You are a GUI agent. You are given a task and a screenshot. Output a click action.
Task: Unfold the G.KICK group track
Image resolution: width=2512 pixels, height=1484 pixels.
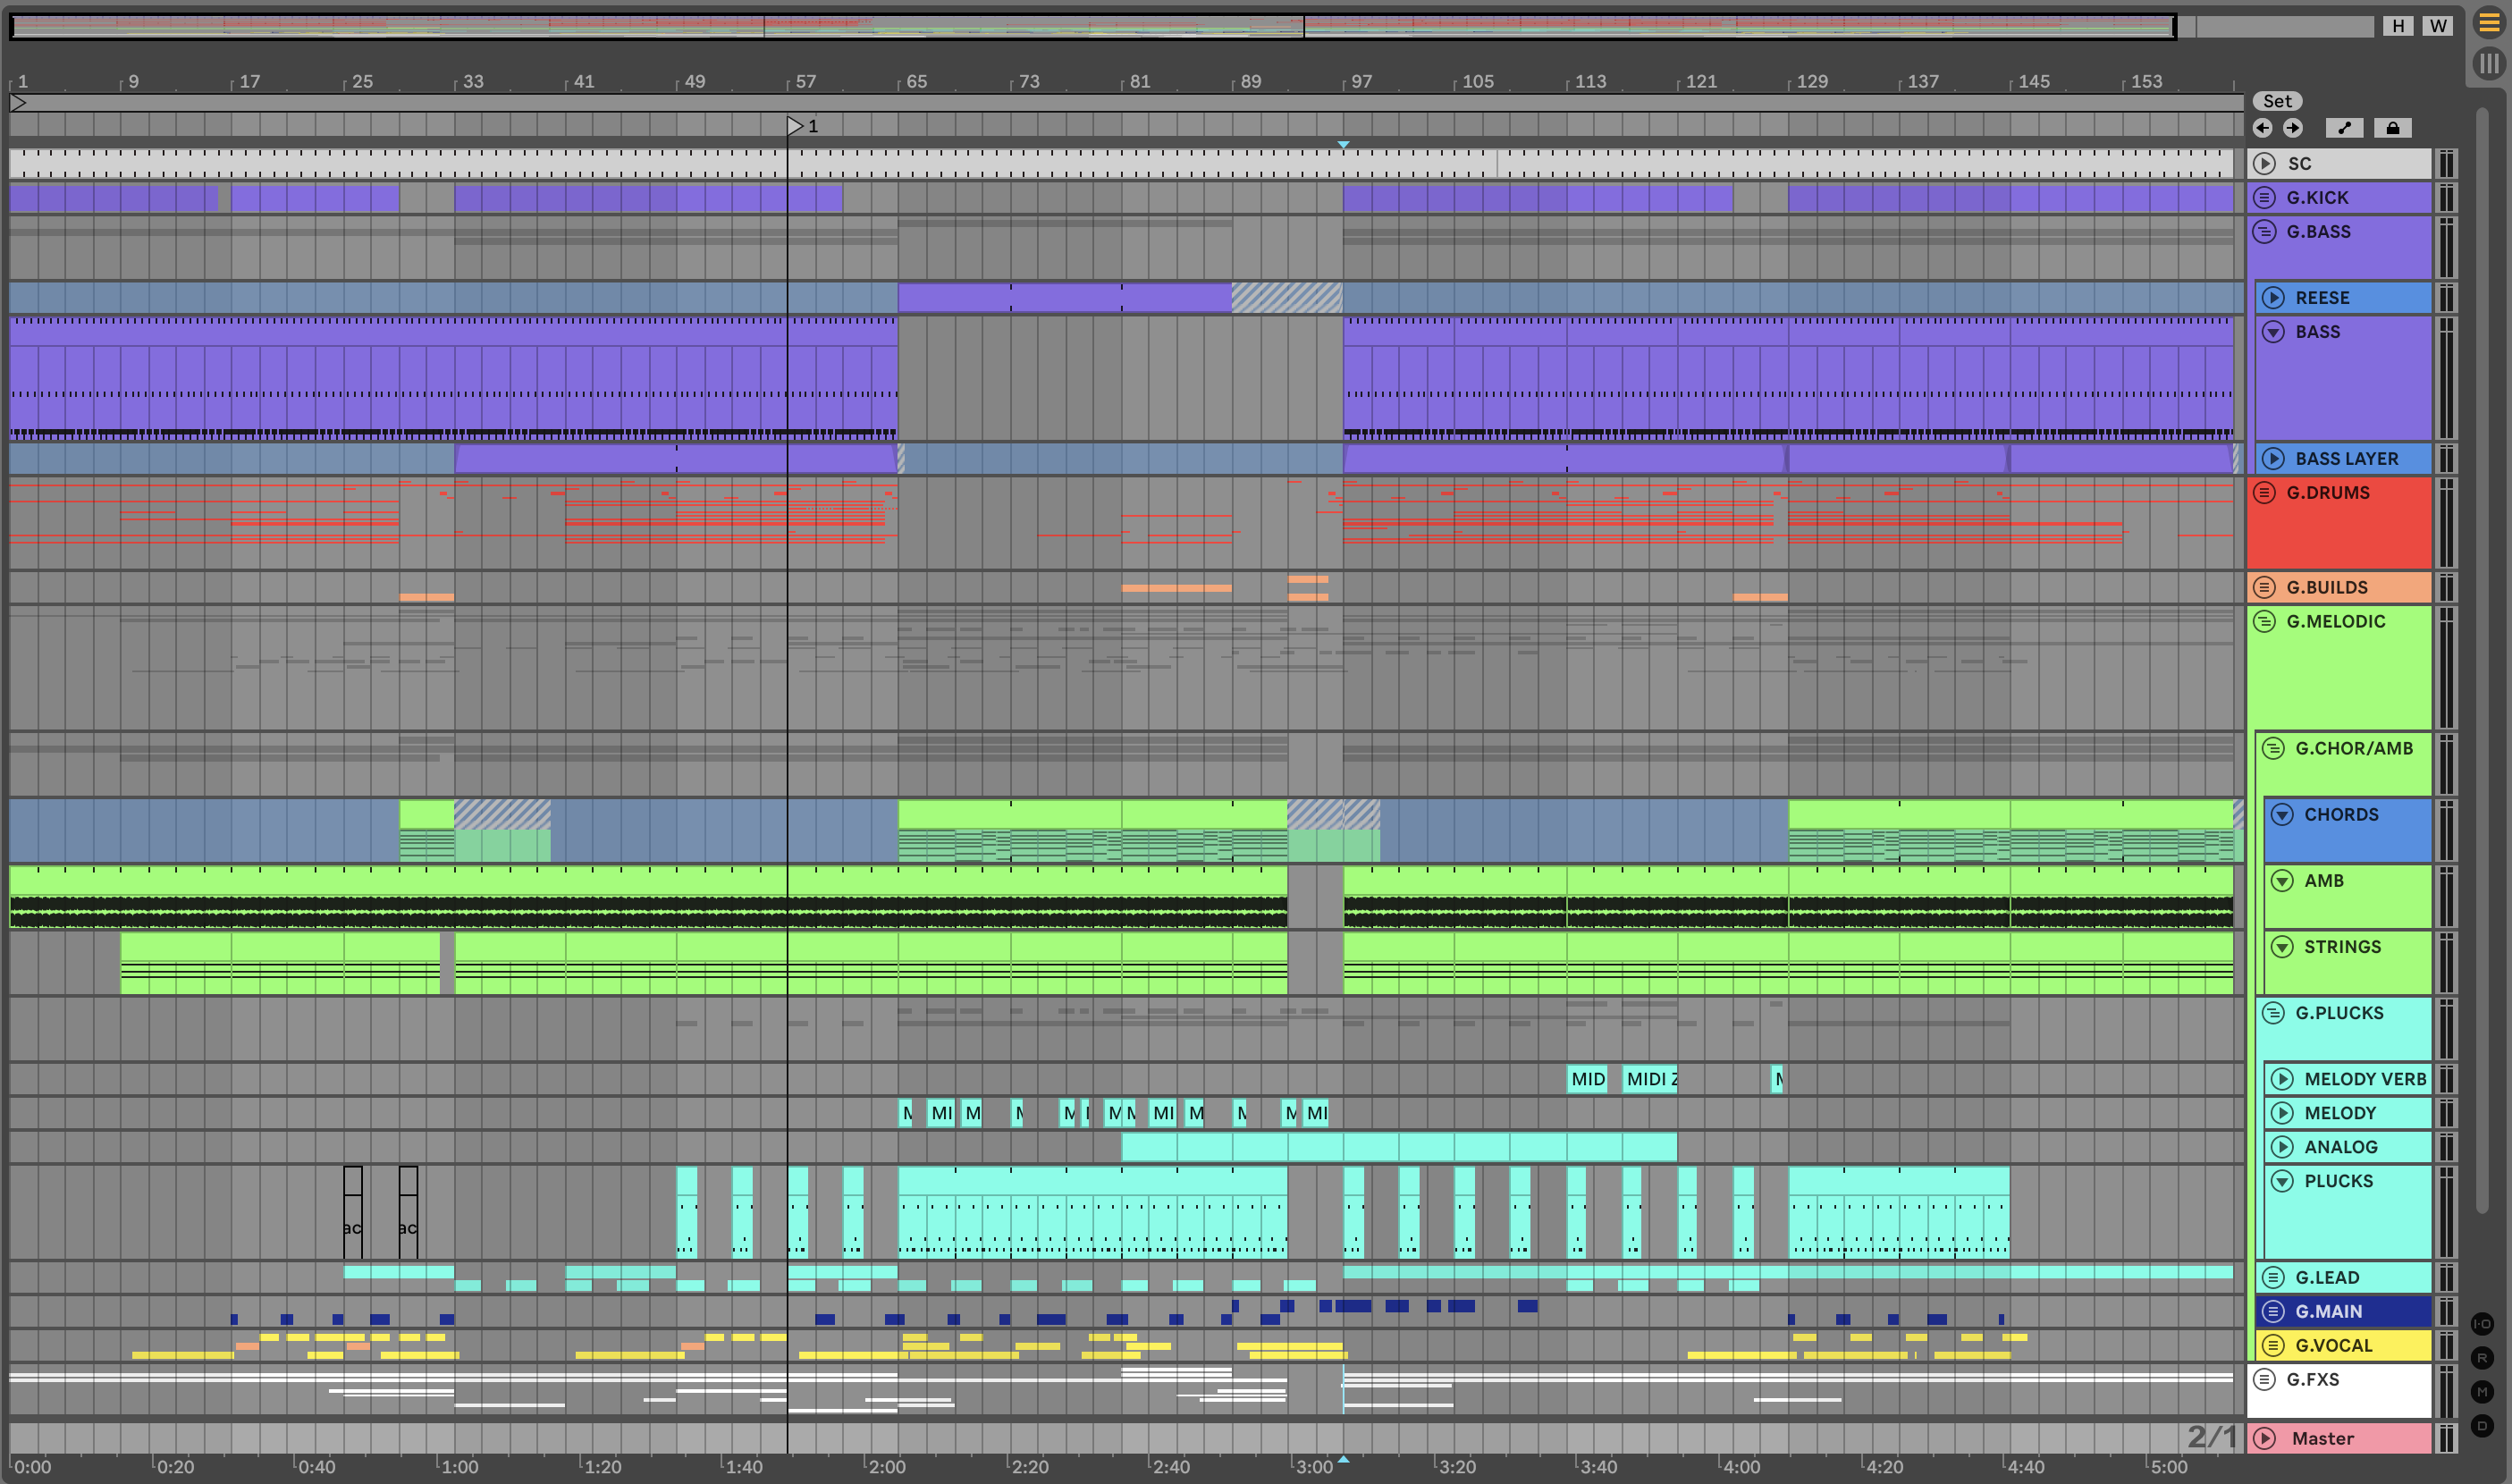tap(2265, 198)
